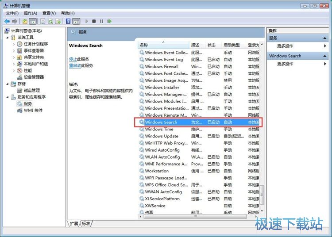Click the gear icon of Workstation service
Screen dimensions: 332x237
(142, 171)
